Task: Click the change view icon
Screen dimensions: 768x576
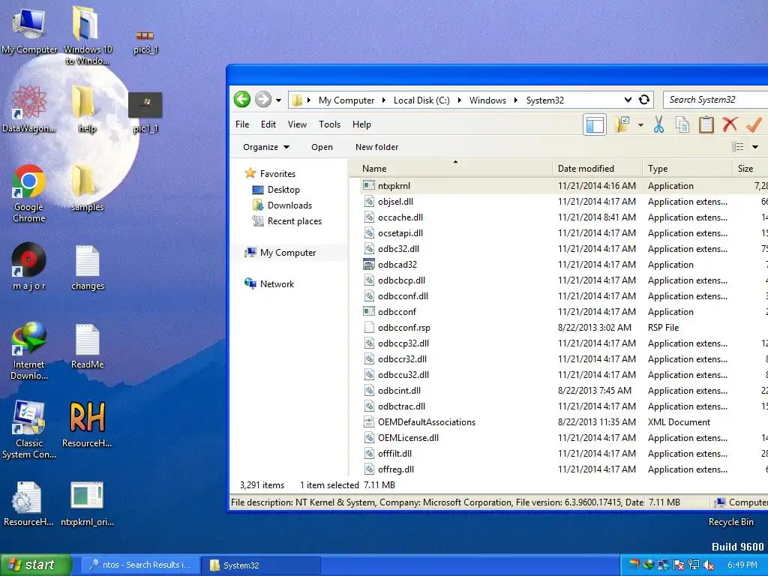Action: point(738,147)
